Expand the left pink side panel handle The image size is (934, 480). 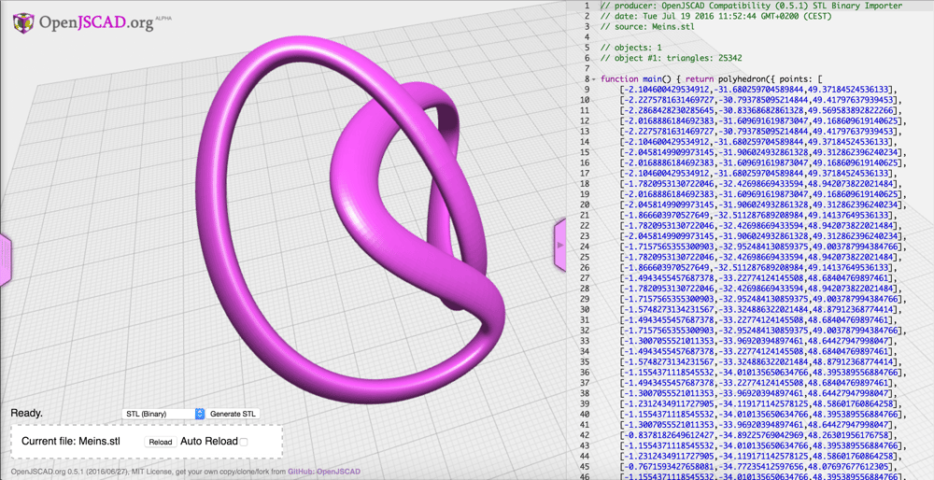coord(5,260)
